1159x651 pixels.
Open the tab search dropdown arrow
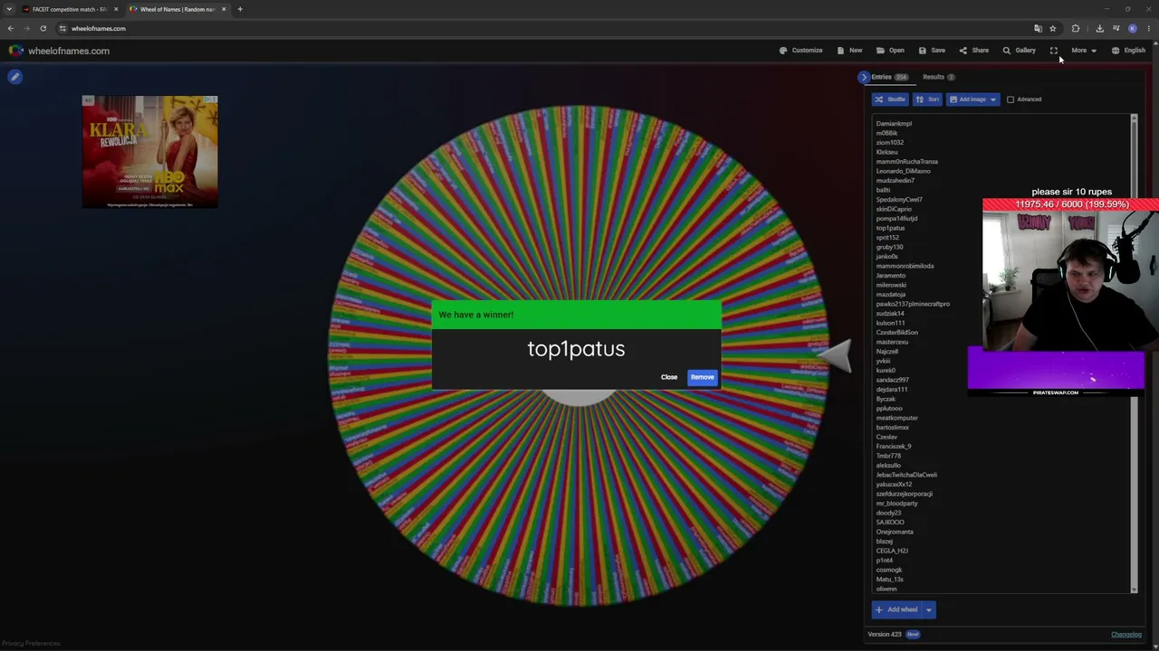tap(9, 9)
